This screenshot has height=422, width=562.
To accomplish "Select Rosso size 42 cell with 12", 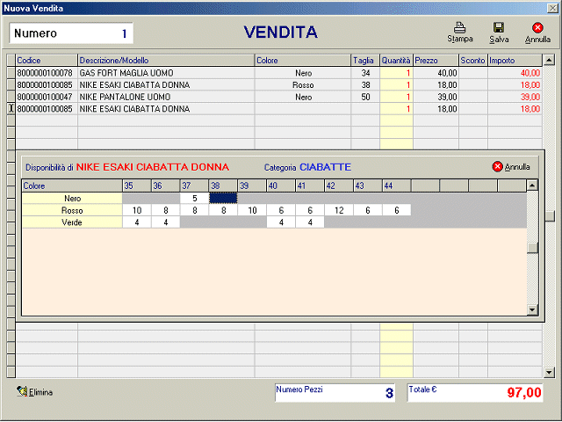I will click(x=339, y=210).
